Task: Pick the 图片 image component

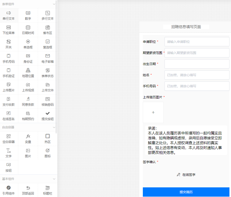Action: [28, 153]
